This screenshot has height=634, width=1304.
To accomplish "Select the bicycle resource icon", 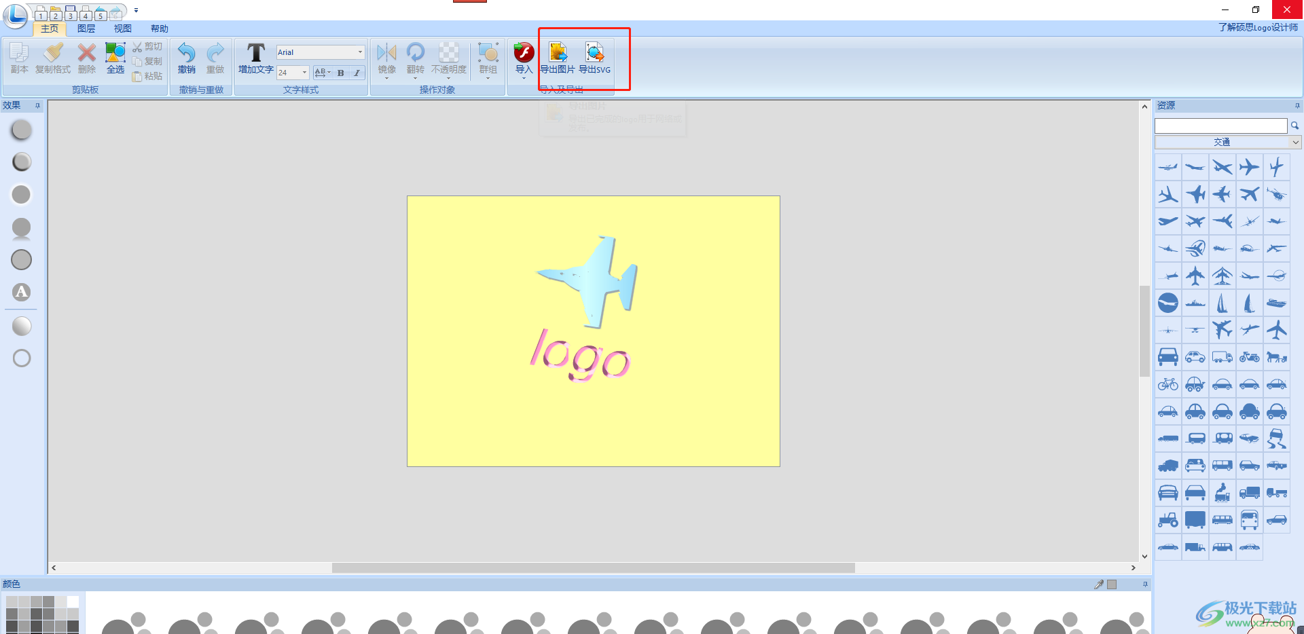I will [1168, 384].
